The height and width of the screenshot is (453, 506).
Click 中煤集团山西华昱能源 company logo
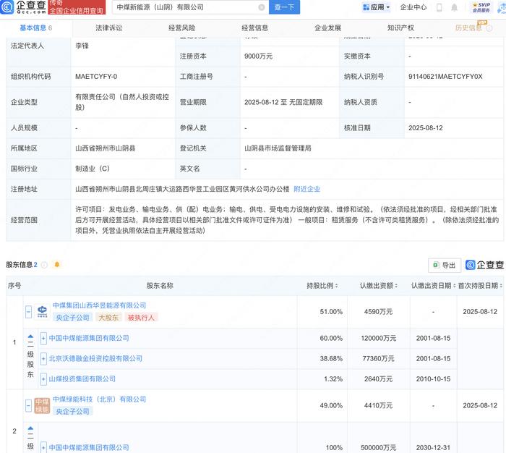tap(42, 312)
